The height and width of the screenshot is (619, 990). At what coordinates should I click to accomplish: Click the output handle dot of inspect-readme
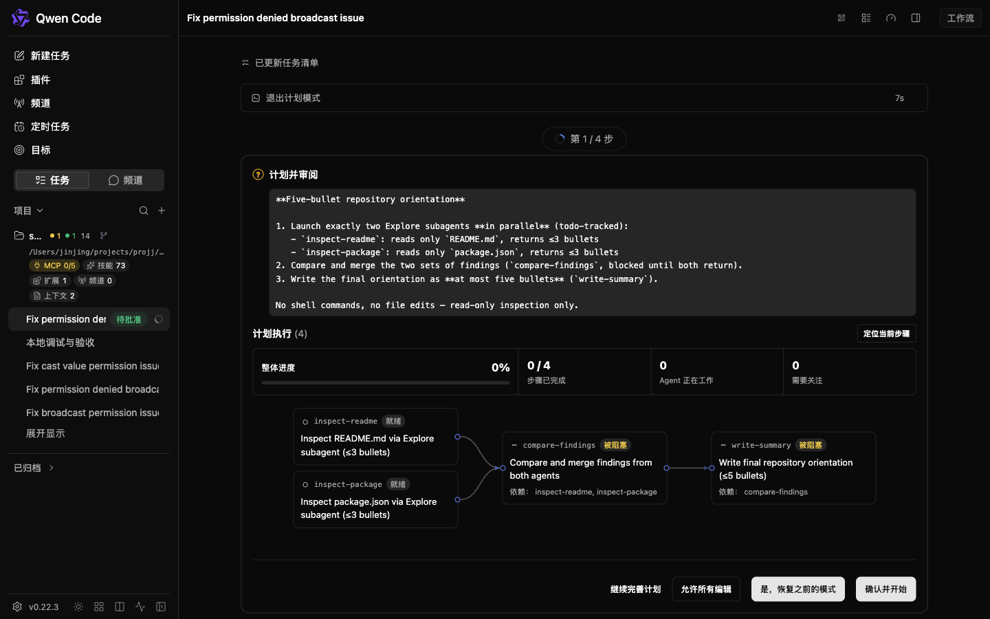click(x=457, y=437)
